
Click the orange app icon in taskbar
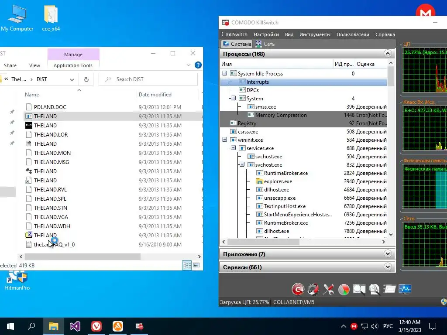tap(118, 326)
